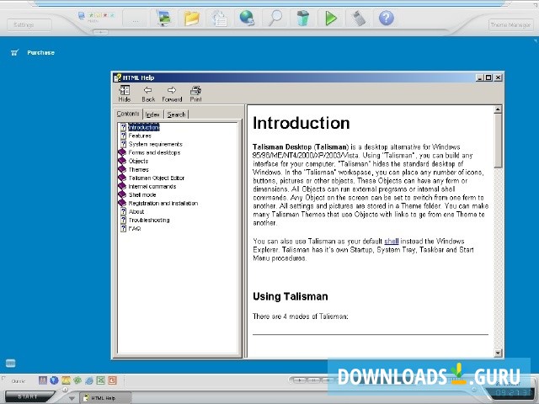Viewport: 539px width, 404px height.
Task: Click the taskbar dropdown triangle near START
Action: coord(72,398)
